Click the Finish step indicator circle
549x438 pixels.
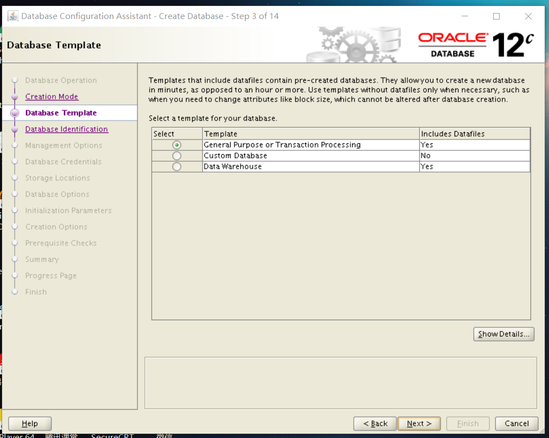pyautogui.click(x=15, y=292)
